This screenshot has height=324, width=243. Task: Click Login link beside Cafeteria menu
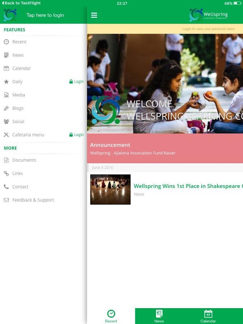point(79,135)
